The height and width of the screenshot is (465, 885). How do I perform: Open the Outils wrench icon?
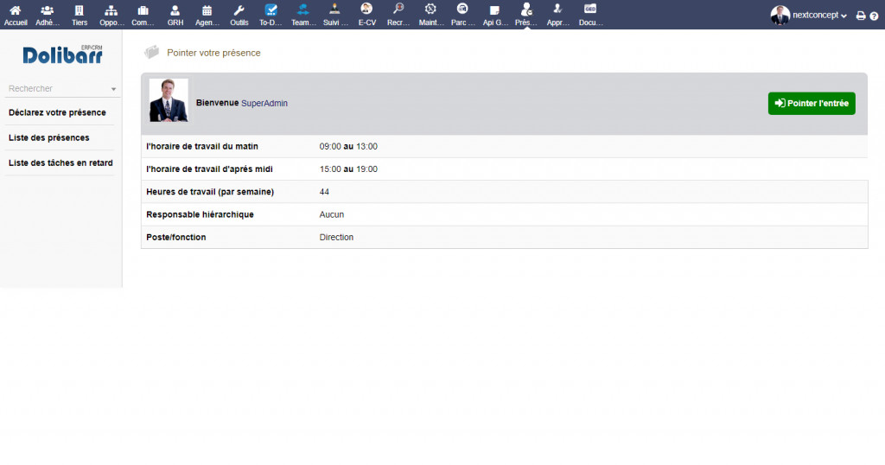(x=239, y=10)
